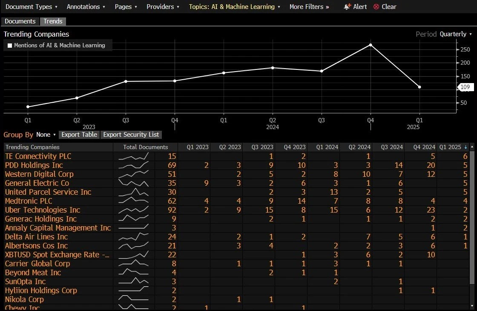Click the red Clear icon
The width and height of the screenshot is (477, 311).
[376, 7]
